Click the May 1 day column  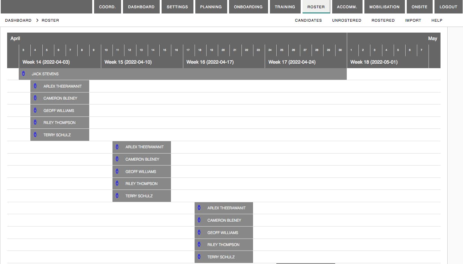point(351,50)
